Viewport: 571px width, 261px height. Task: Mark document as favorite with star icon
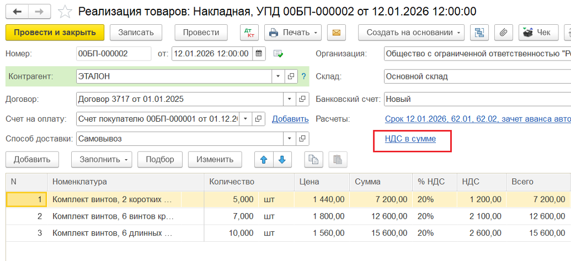[65, 12]
